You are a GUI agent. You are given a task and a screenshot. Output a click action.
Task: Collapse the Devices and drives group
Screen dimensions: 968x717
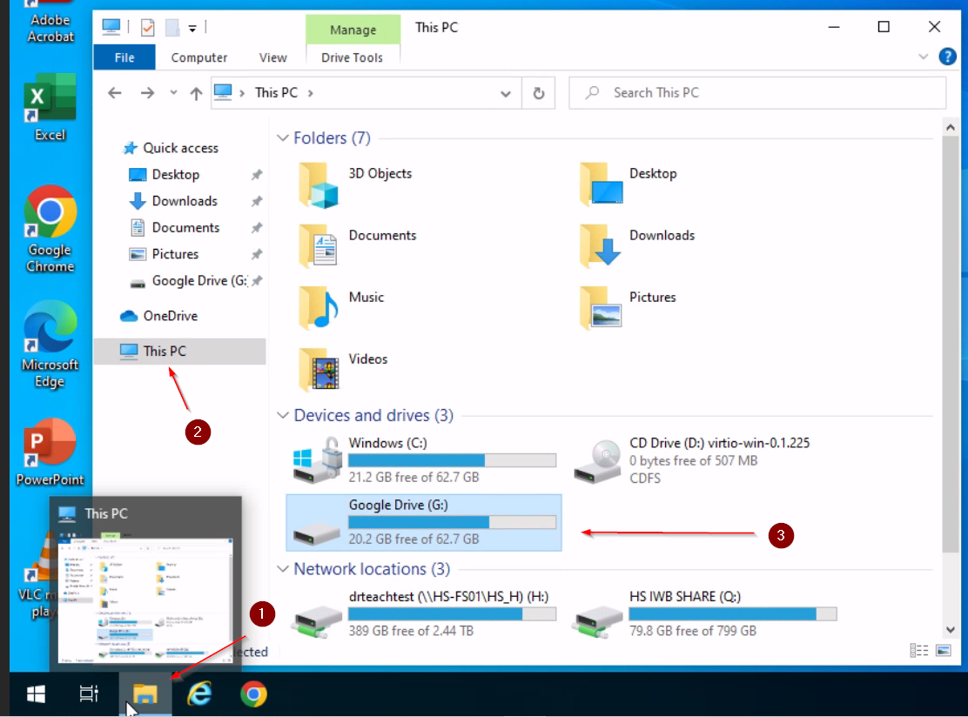point(283,416)
